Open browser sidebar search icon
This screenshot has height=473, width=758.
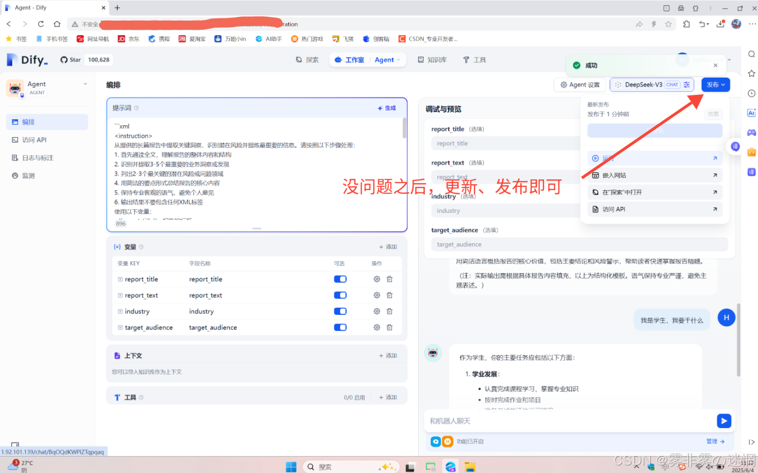pyautogui.click(x=751, y=54)
